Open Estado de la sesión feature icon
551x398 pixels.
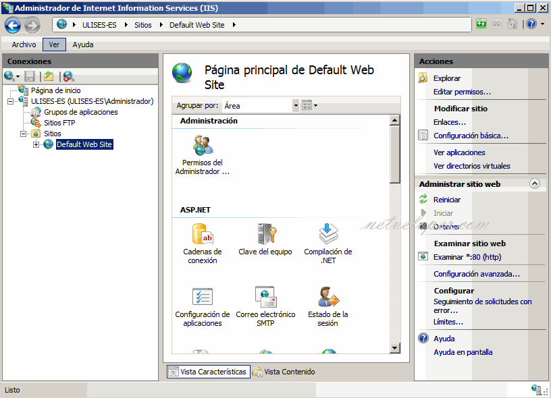(x=328, y=297)
